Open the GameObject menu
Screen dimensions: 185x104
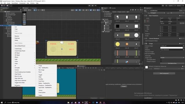coord(15,3)
